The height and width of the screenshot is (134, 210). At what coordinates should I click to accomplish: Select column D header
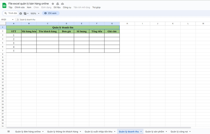66,24
